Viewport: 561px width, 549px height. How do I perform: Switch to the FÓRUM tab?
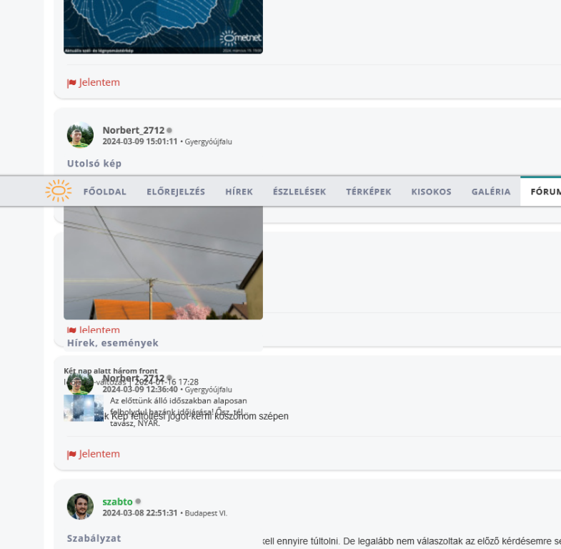pyautogui.click(x=545, y=192)
